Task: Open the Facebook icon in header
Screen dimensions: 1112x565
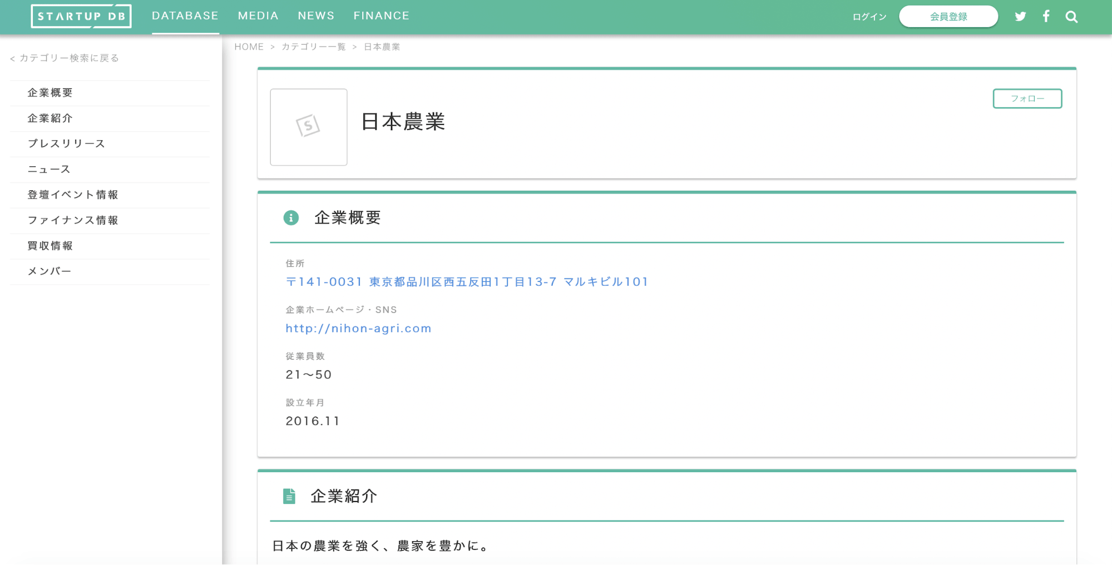Action: click(1046, 16)
